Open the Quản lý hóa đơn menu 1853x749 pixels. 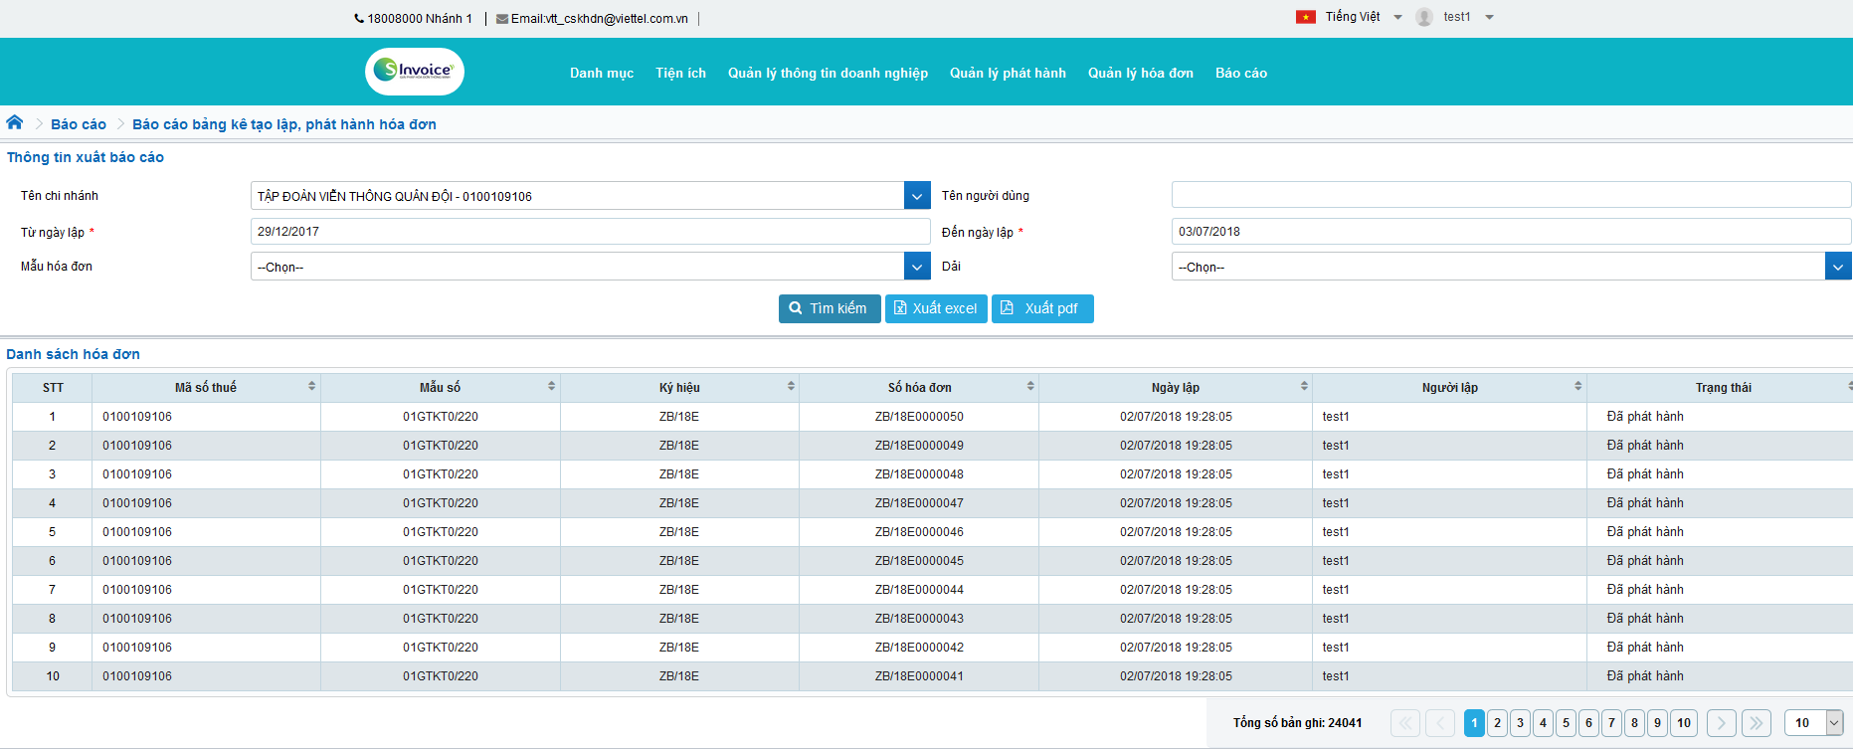1140,73
